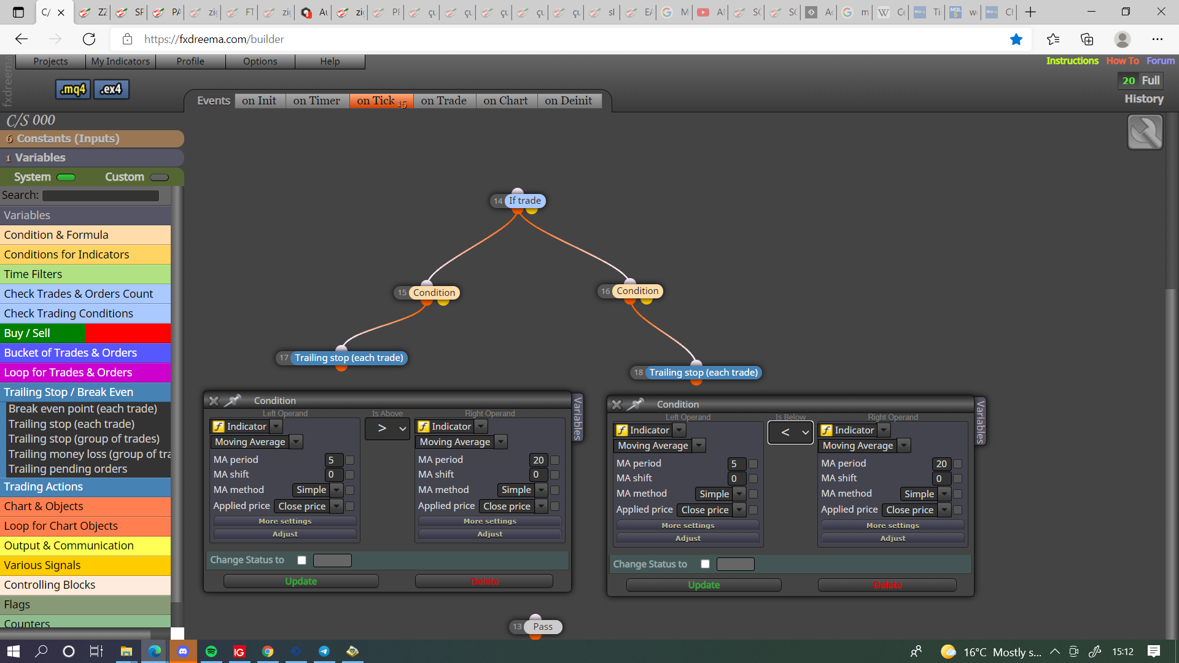Tick Change Status checkbox in Is Above panel
Viewport: 1179px width, 663px height.
(302, 560)
